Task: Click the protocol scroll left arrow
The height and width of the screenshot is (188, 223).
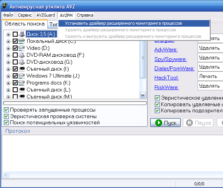Action: point(6,174)
